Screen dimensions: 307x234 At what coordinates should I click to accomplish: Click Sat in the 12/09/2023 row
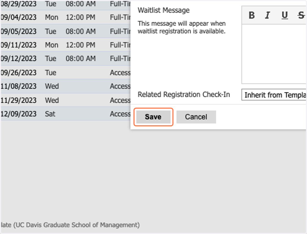click(50, 114)
